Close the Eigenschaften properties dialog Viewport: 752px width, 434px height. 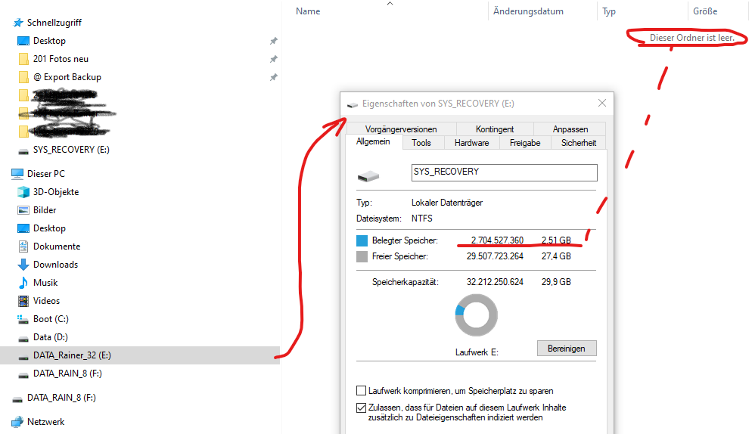[602, 103]
